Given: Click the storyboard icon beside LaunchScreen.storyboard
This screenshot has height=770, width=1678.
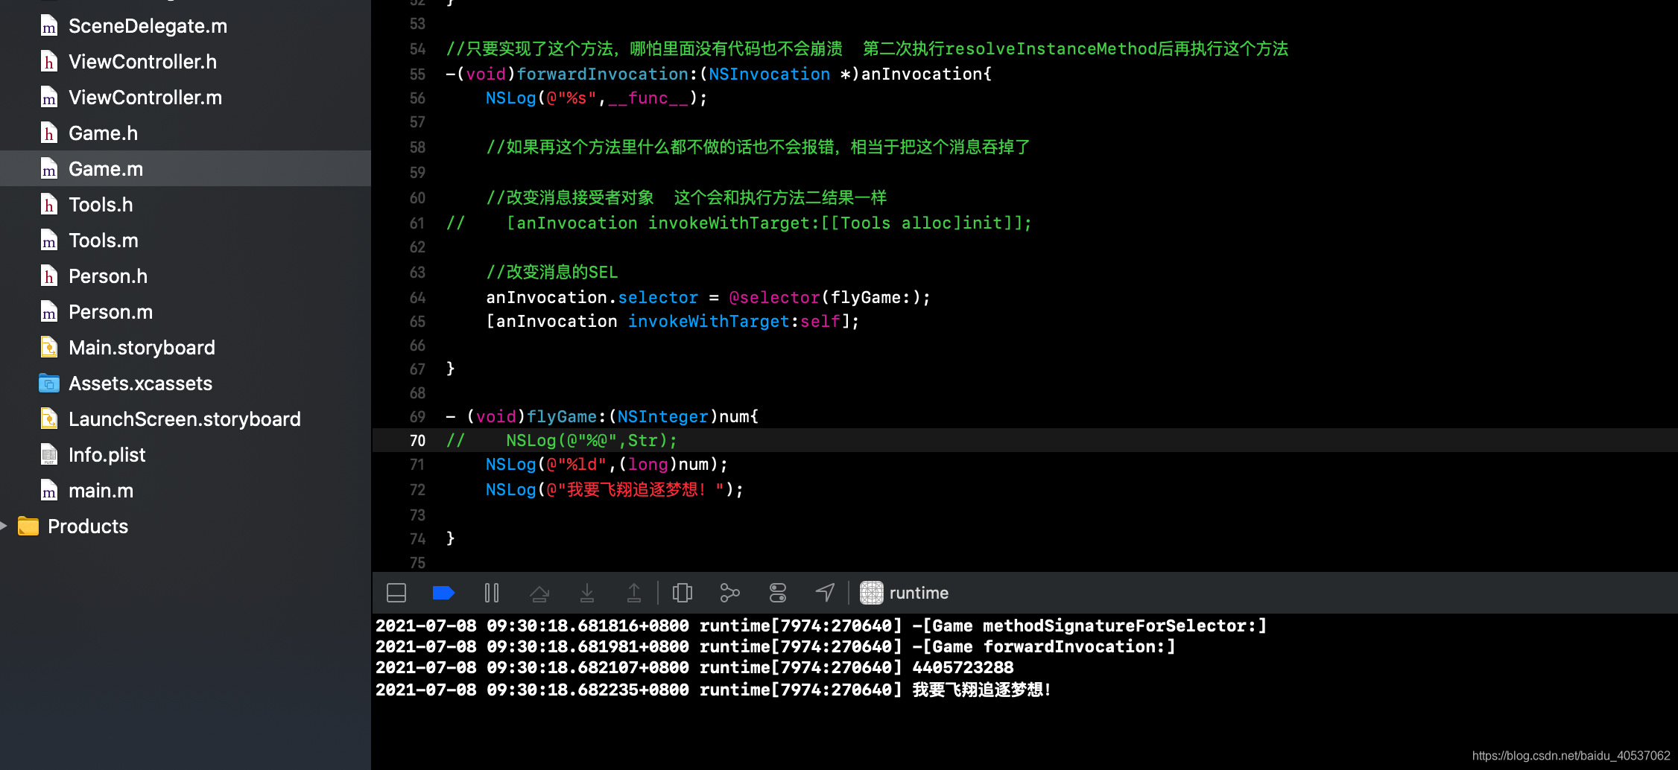Looking at the screenshot, I should (x=49, y=419).
